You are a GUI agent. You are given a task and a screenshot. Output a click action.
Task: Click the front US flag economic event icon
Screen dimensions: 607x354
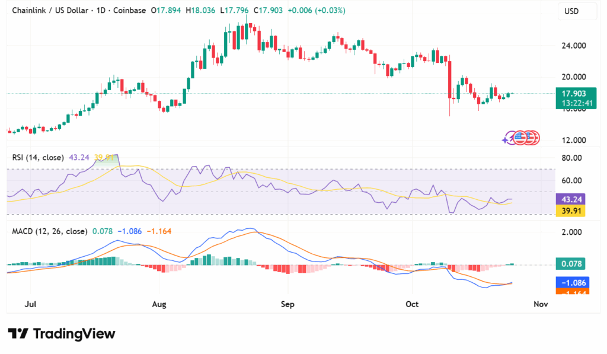(x=520, y=138)
